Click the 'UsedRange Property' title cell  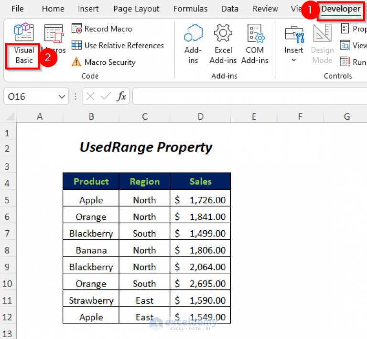click(x=146, y=147)
